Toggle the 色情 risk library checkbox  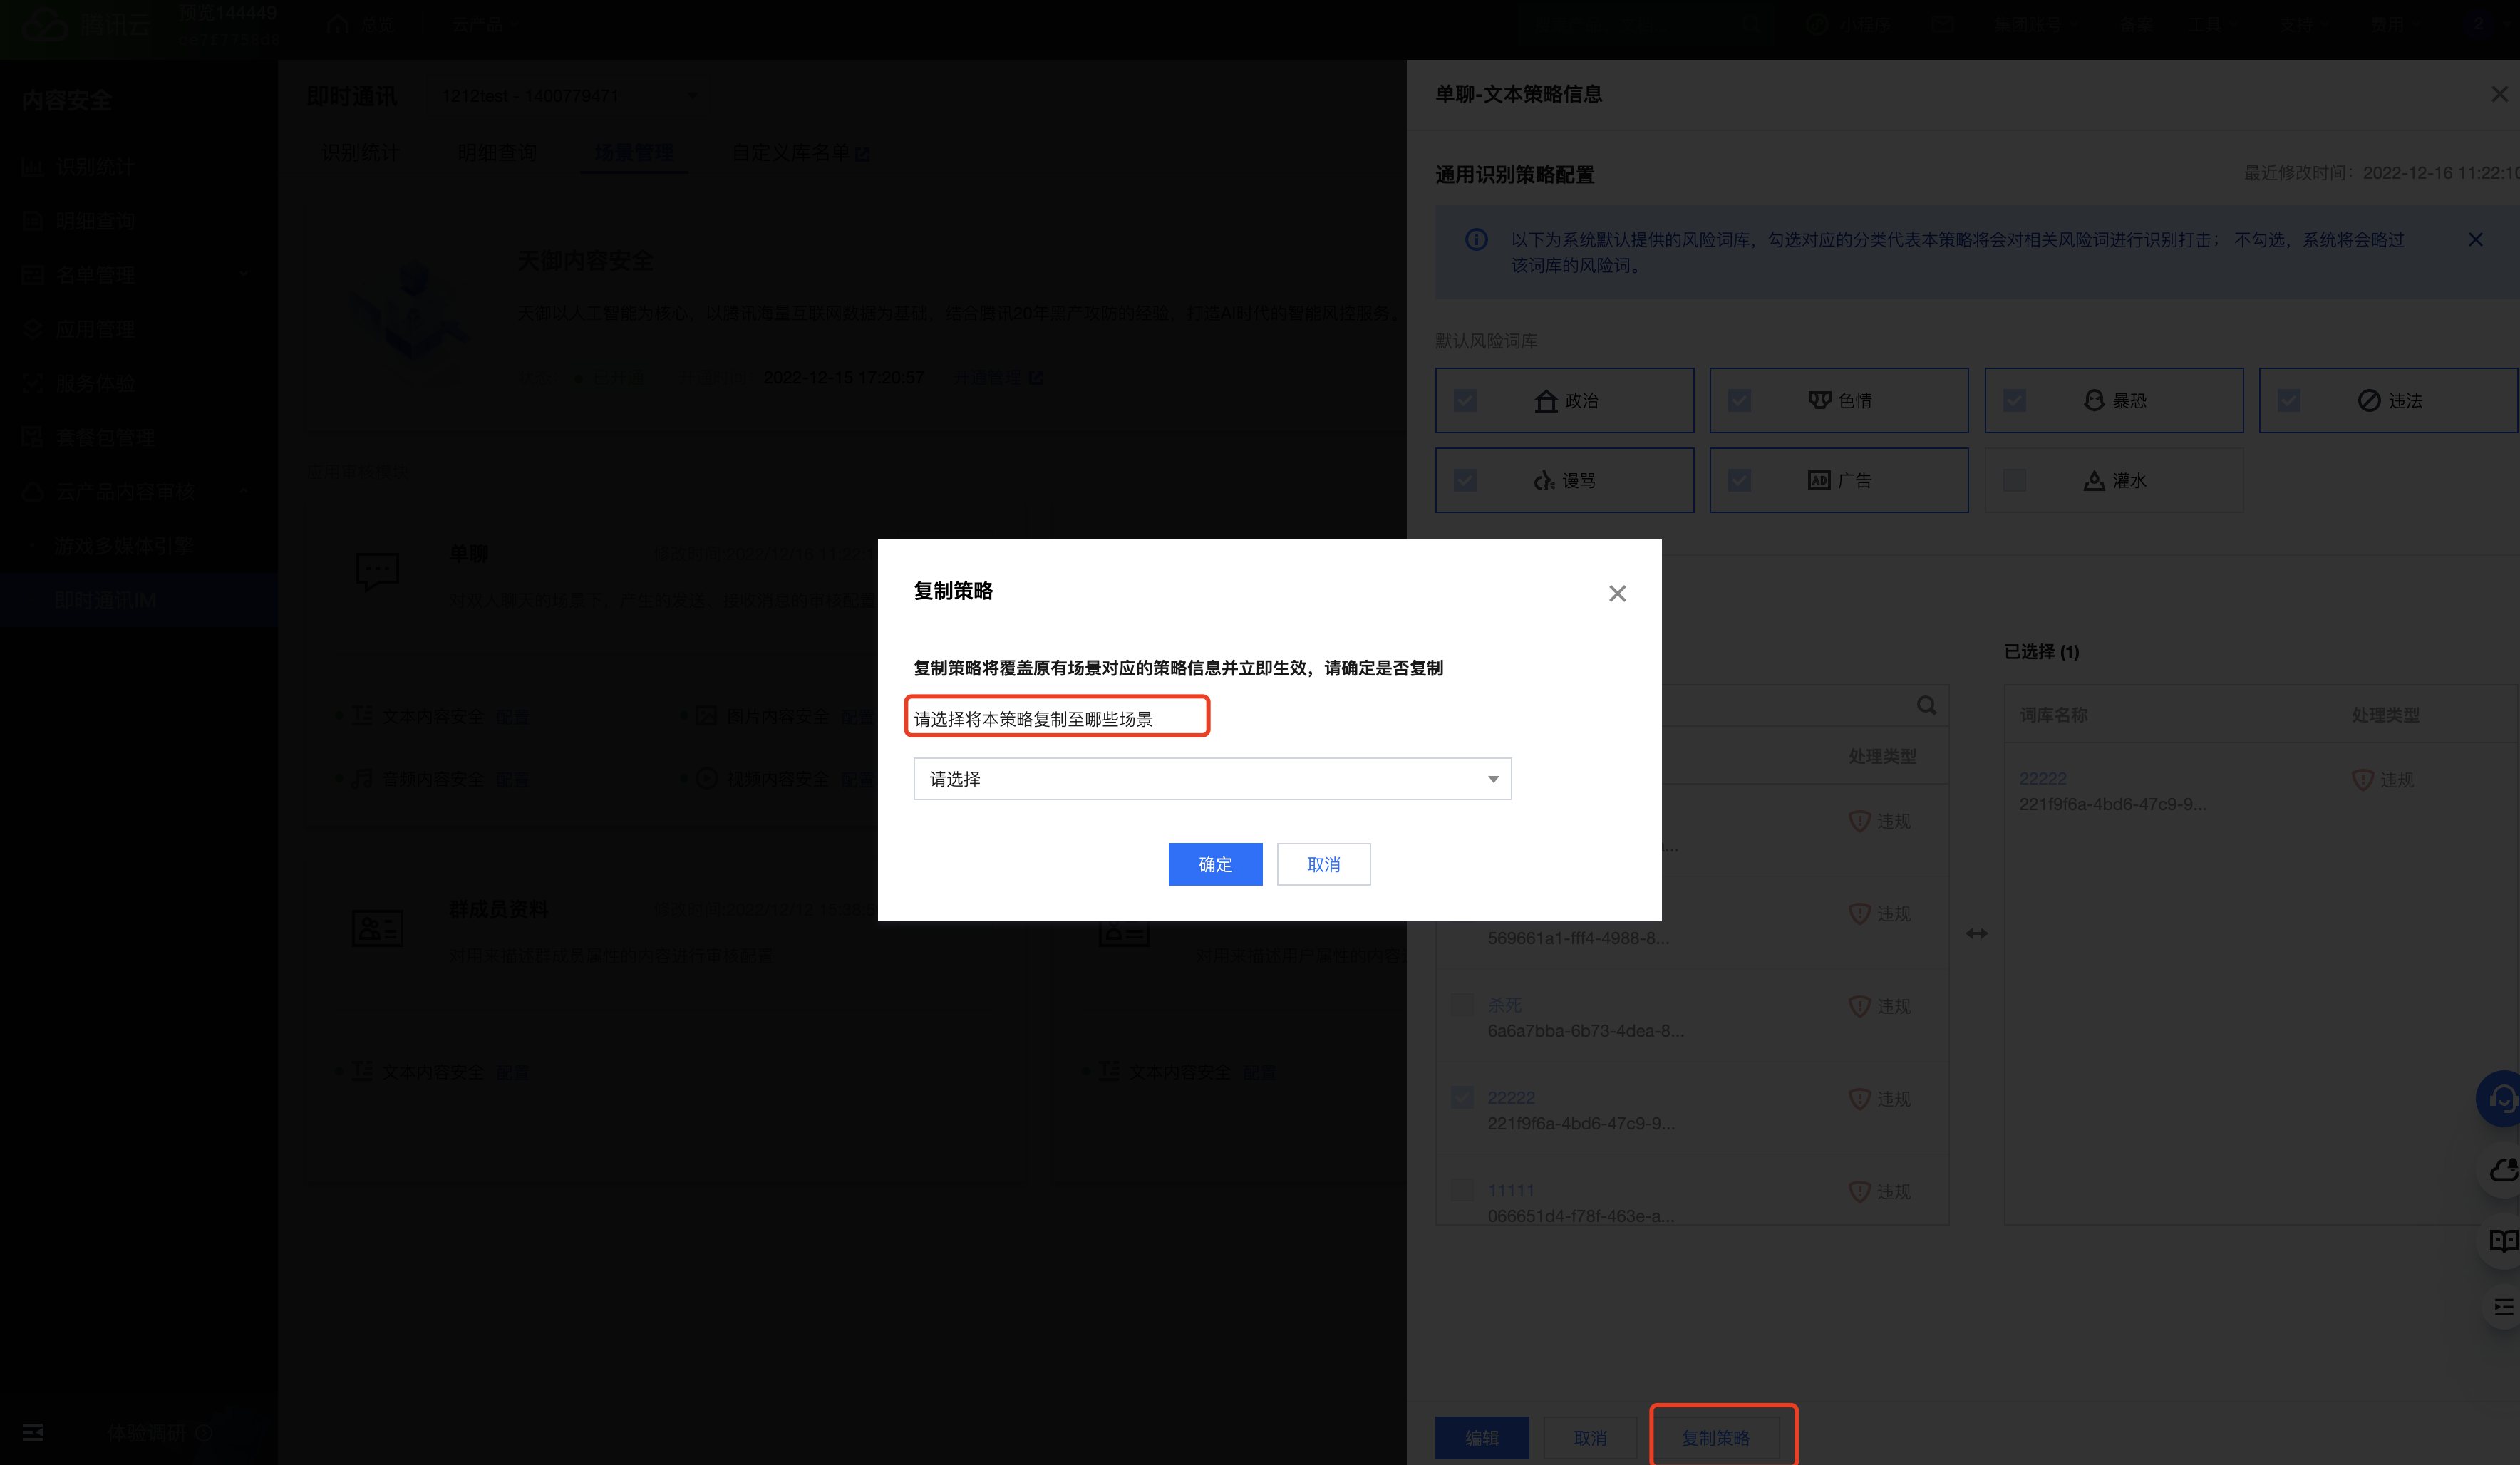[1739, 401]
